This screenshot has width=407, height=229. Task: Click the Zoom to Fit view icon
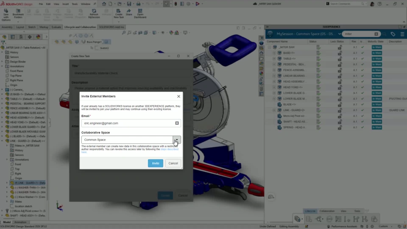click(x=124, y=33)
